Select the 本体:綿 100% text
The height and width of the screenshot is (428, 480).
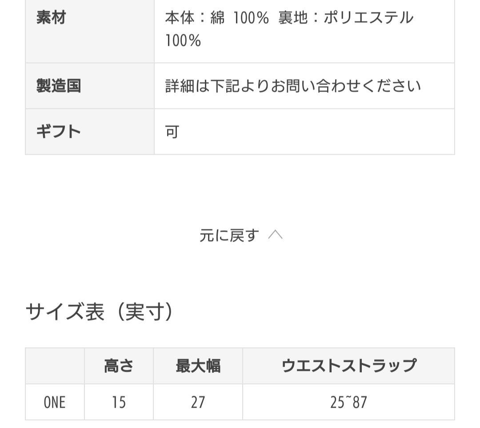coord(217,18)
